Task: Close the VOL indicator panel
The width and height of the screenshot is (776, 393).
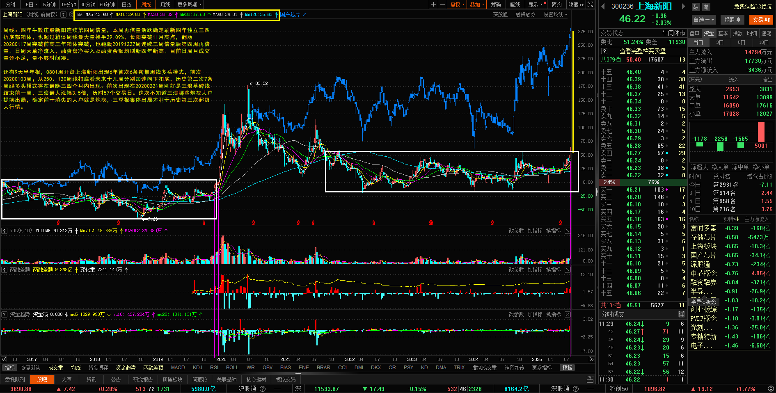Action: pyautogui.click(x=568, y=231)
